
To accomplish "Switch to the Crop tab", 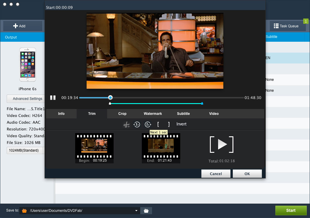I will pyautogui.click(x=122, y=113).
